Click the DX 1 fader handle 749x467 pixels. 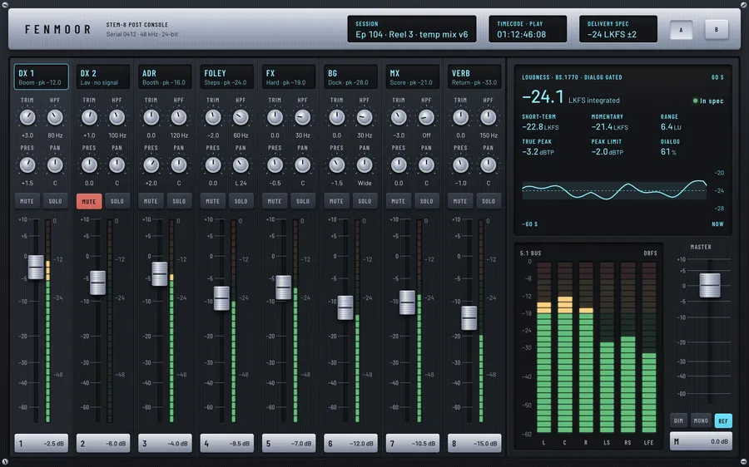(x=36, y=267)
